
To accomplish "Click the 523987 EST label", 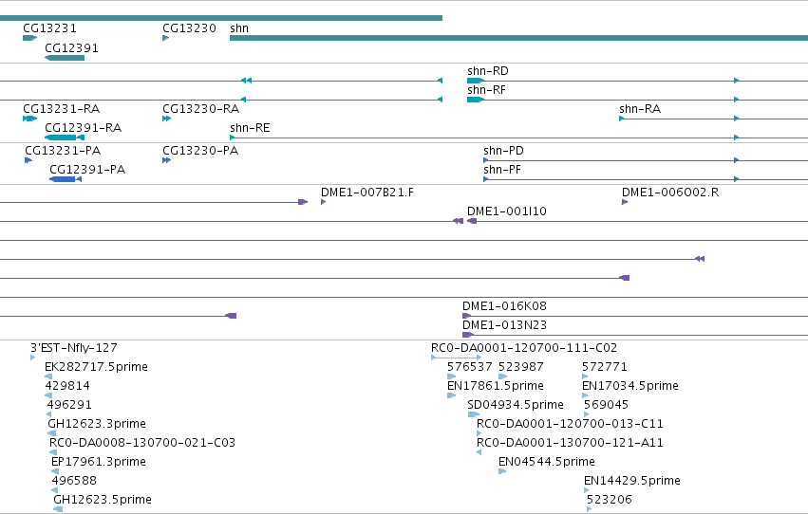I will [520, 367].
